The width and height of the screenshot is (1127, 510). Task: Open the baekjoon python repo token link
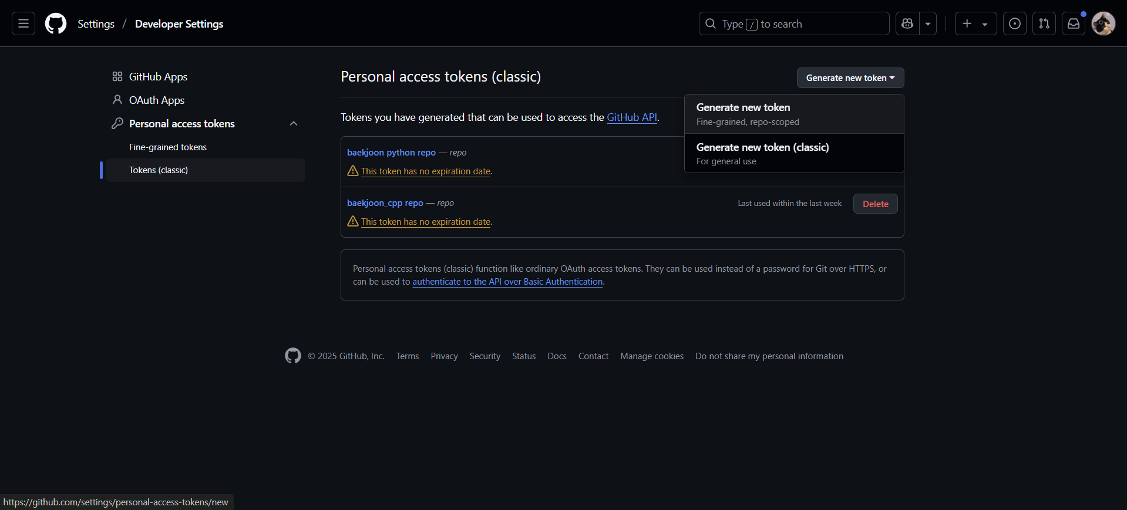(391, 153)
